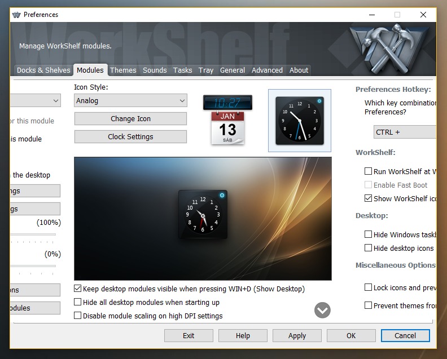Click the round down-arrow scroll button
Screen dimensions: 447x359
click(322, 310)
